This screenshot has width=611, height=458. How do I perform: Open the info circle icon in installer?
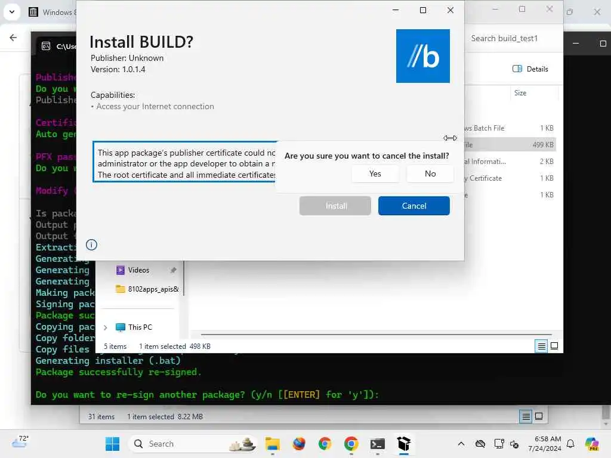pyautogui.click(x=91, y=245)
